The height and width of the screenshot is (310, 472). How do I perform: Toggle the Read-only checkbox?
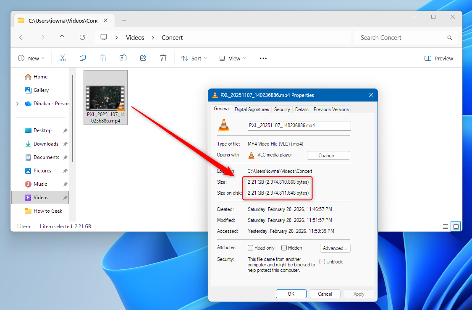coord(250,248)
